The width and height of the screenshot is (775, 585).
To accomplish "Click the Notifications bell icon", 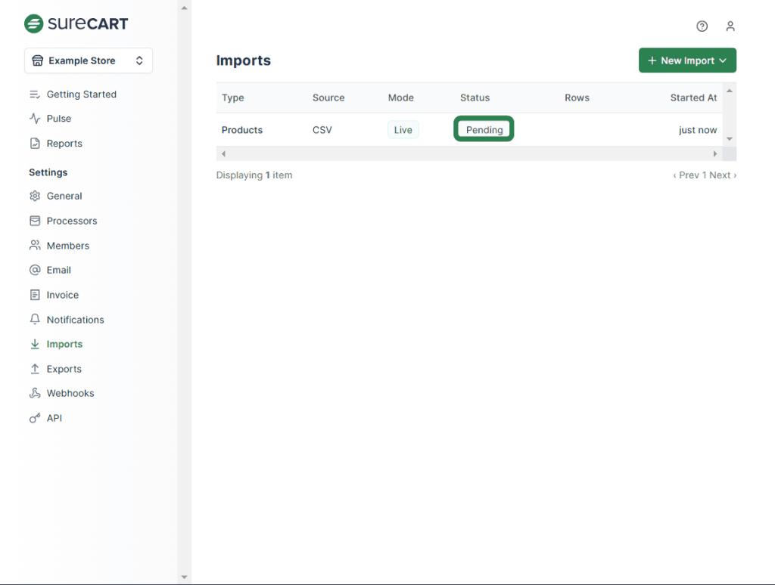I will point(35,320).
